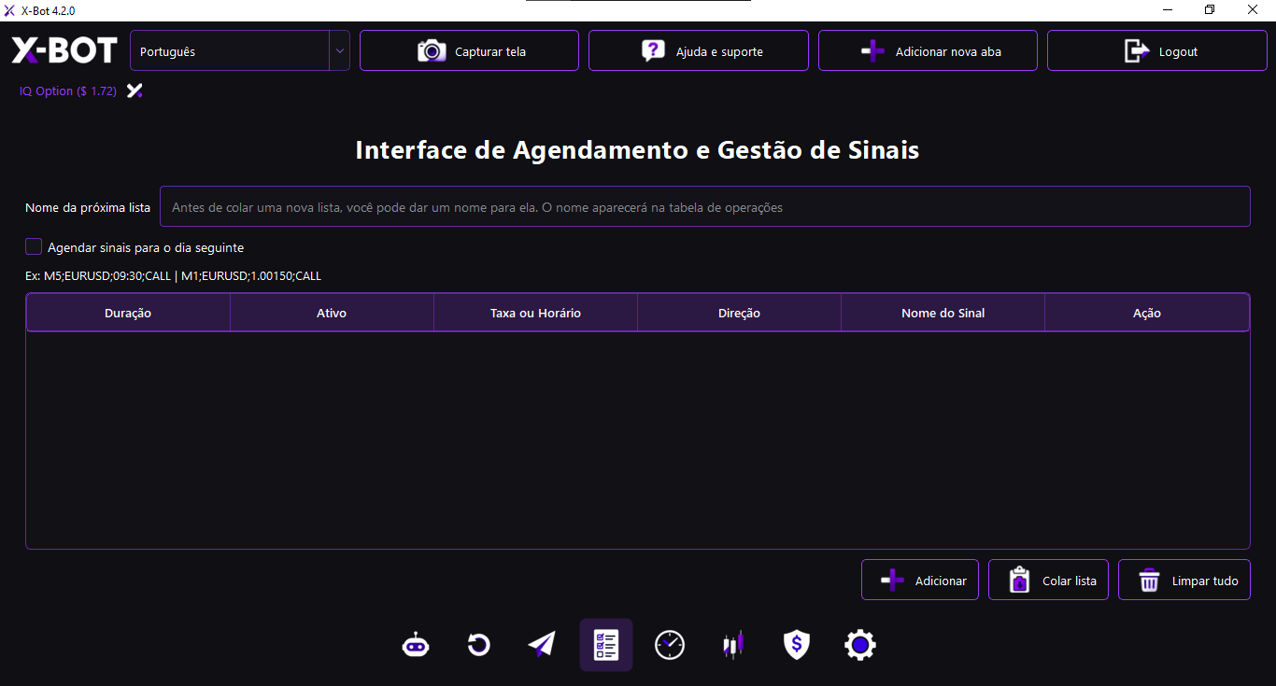Click the 'Adicionar' signal button
This screenshot has width=1276, height=686.
920,581
